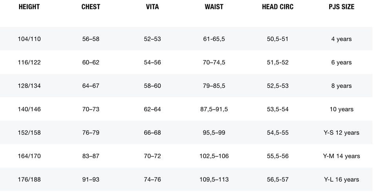Click waist value 87,5–91,5
Screen dimensions: 377x195
pos(214,109)
